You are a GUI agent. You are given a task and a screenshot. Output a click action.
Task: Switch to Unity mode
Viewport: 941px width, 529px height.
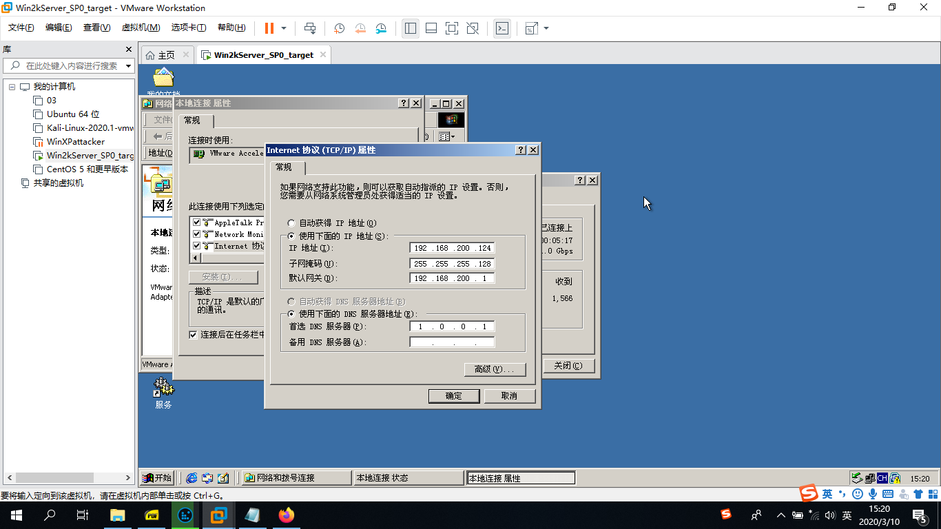pyautogui.click(x=473, y=28)
